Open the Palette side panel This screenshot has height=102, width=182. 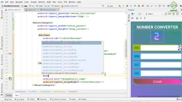129,18
